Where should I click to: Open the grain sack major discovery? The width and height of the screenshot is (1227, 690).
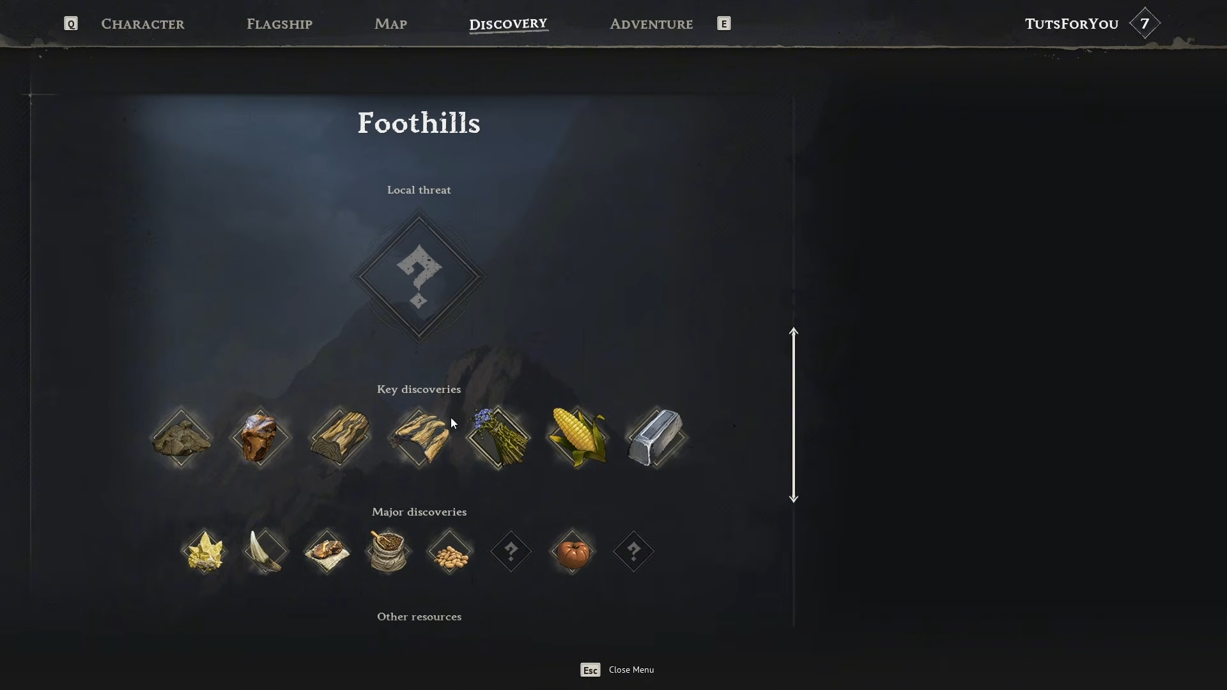[389, 551]
